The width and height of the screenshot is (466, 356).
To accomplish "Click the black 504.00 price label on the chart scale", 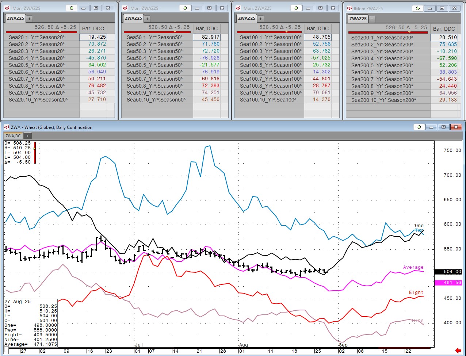I will 448,272.
